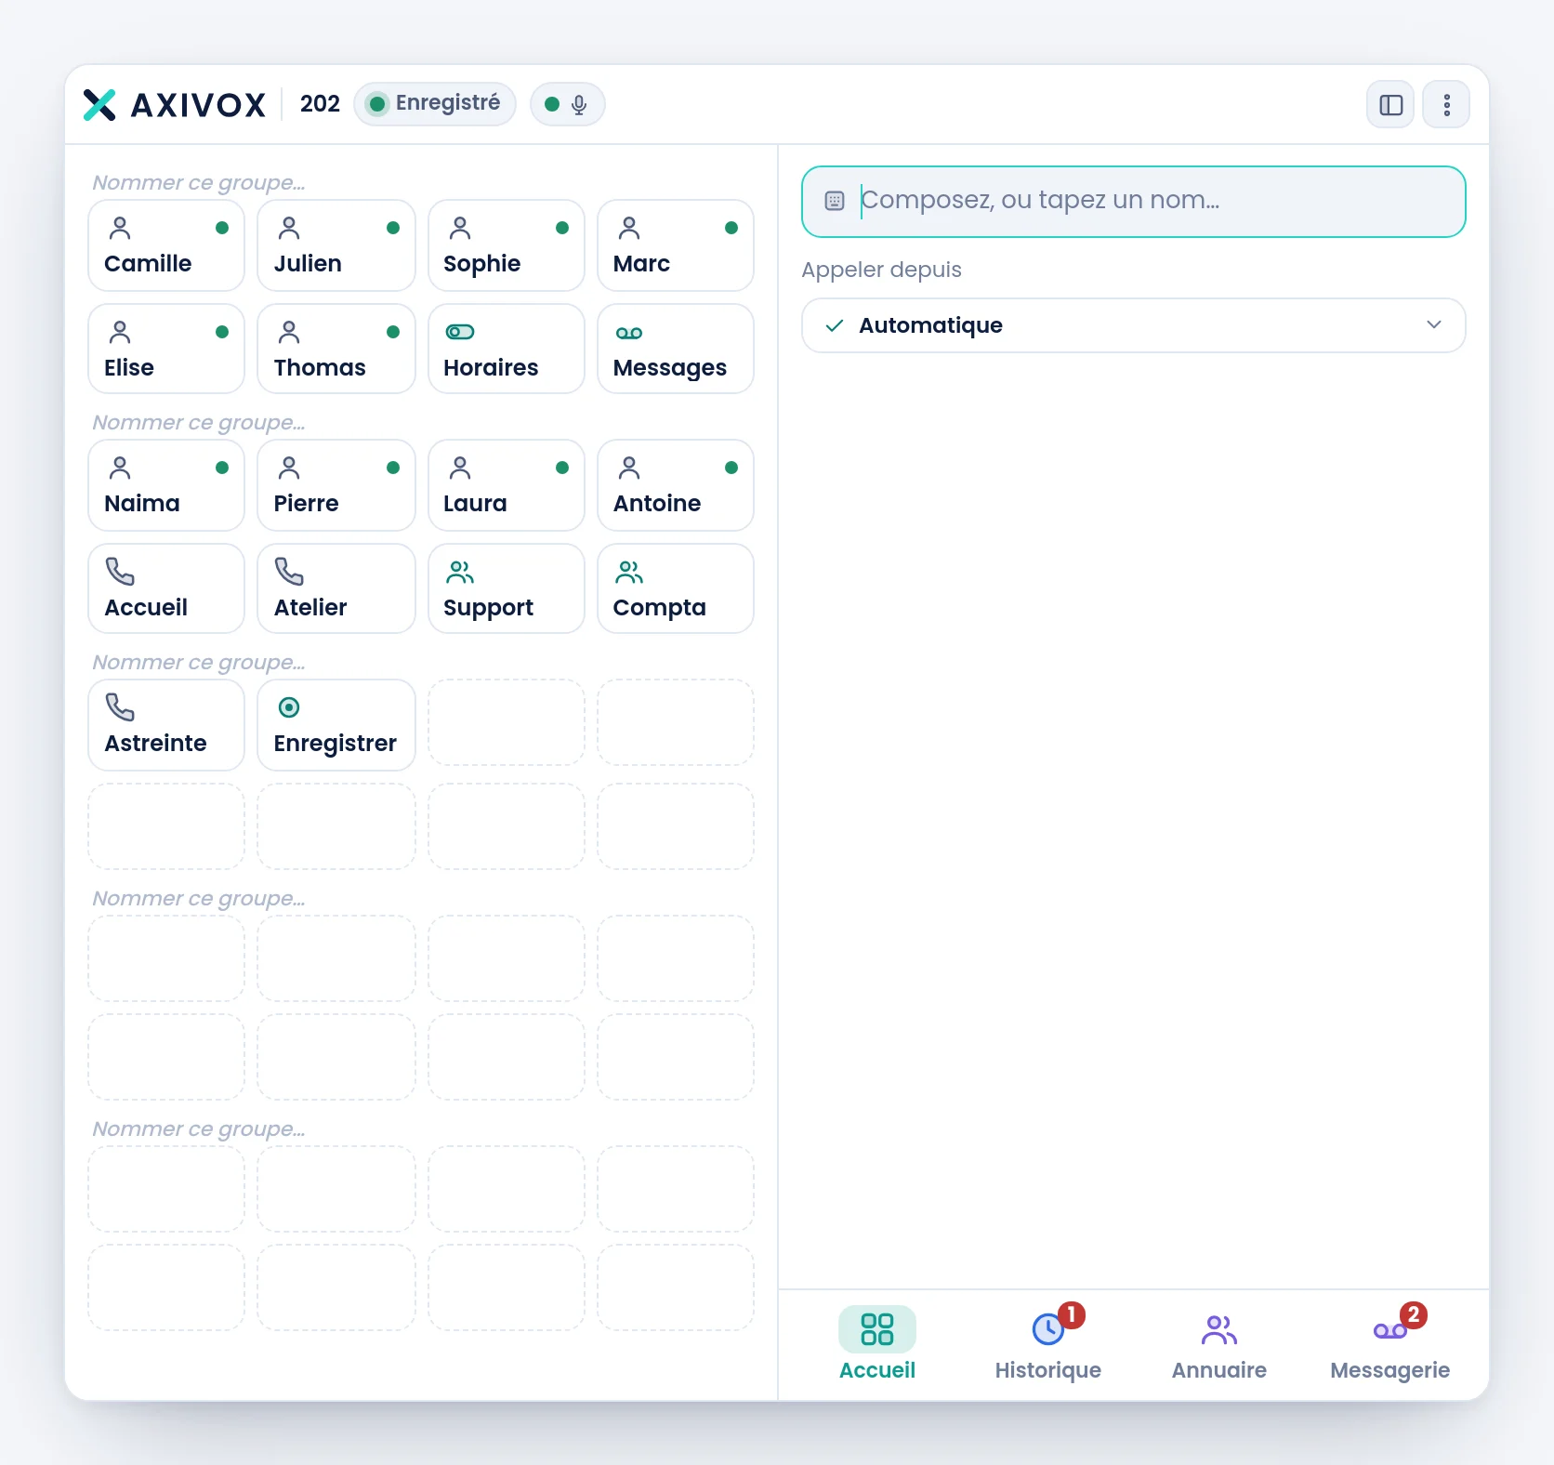Toggle the Enregistrer recording tile
This screenshot has height=1465, width=1554.
[x=336, y=724]
